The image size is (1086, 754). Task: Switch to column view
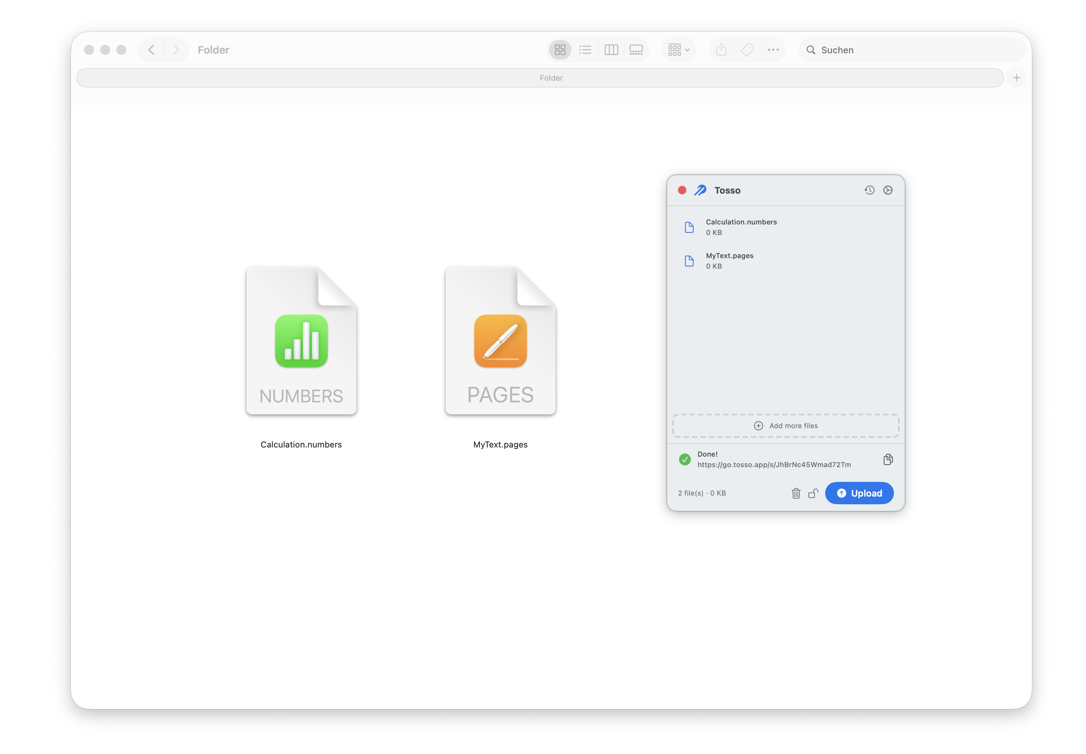tap(611, 49)
